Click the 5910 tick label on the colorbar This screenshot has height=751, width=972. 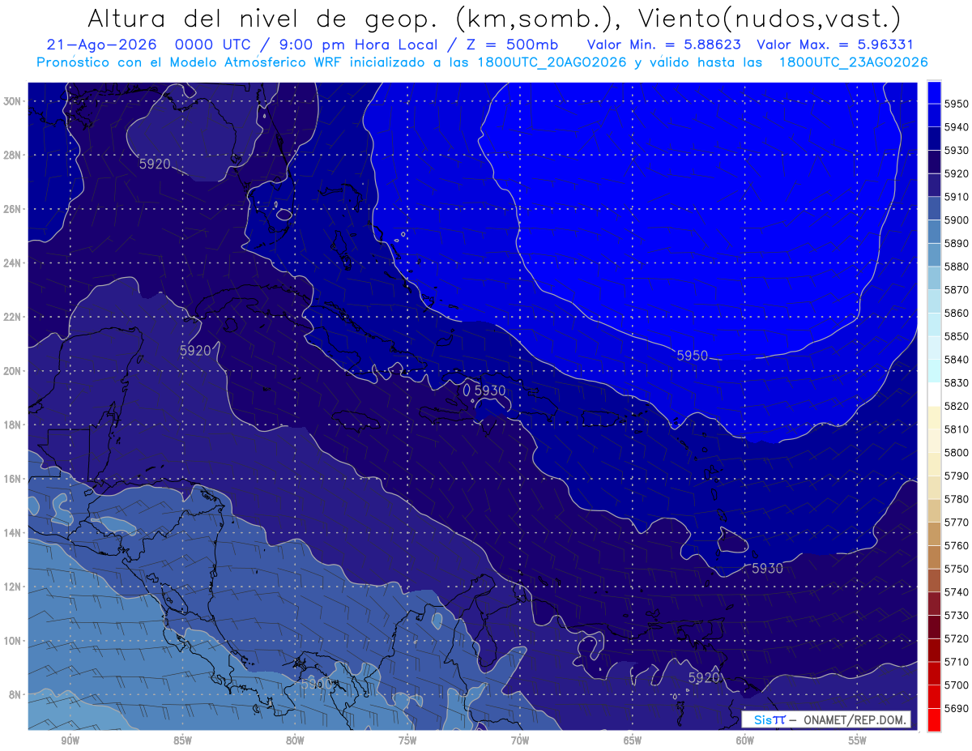click(957, 198)
